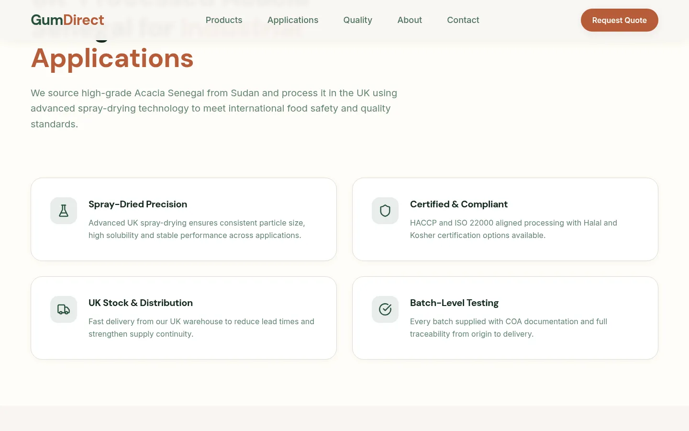Click the checkmark icon beside Batch-Level Testing
The width and height of the screenshot is (689, 431).
[x=385, y=309]
